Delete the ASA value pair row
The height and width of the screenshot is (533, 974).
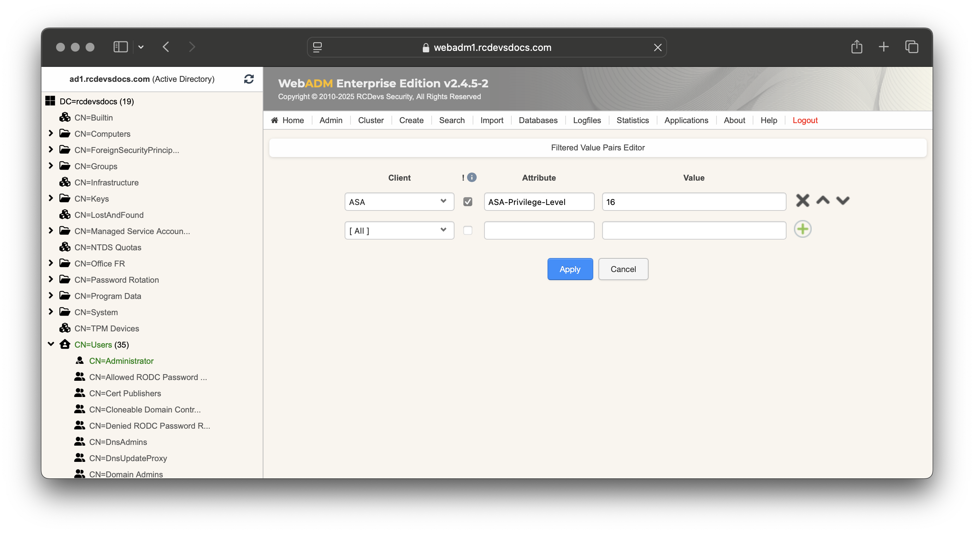coord(802,200)
